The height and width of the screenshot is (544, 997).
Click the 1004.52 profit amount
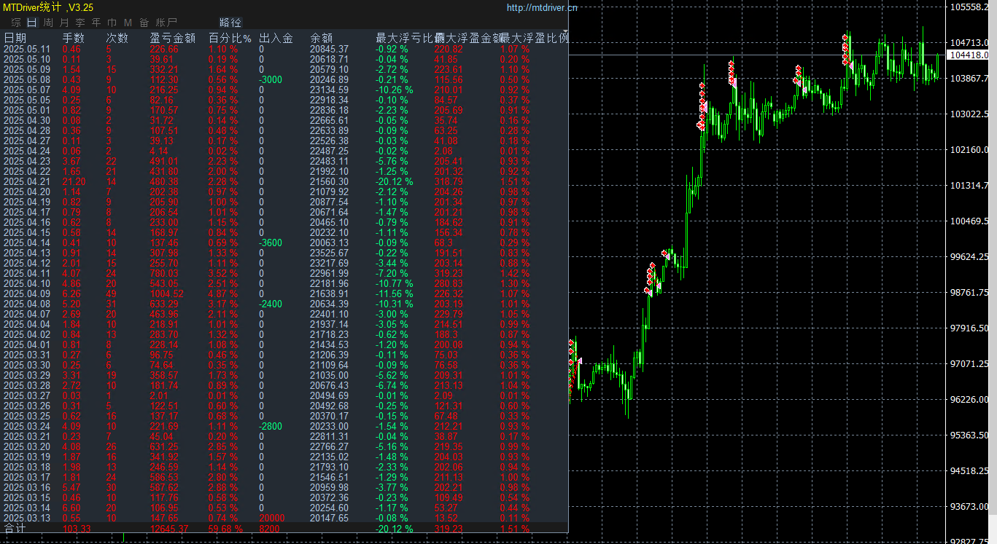coord(167,293)
